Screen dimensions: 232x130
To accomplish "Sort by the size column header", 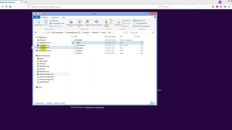I will 137,36.
